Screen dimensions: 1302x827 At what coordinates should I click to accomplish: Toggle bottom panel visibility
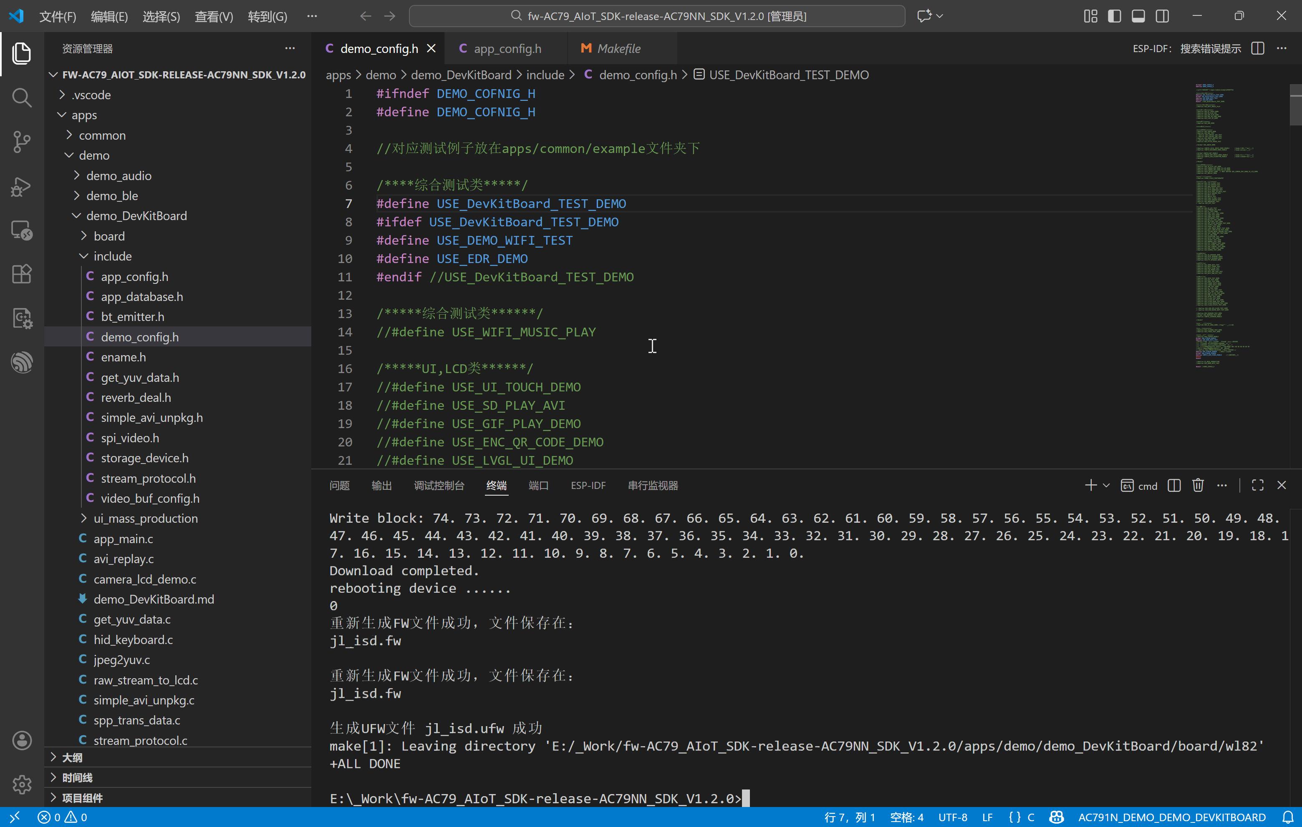1138,16
